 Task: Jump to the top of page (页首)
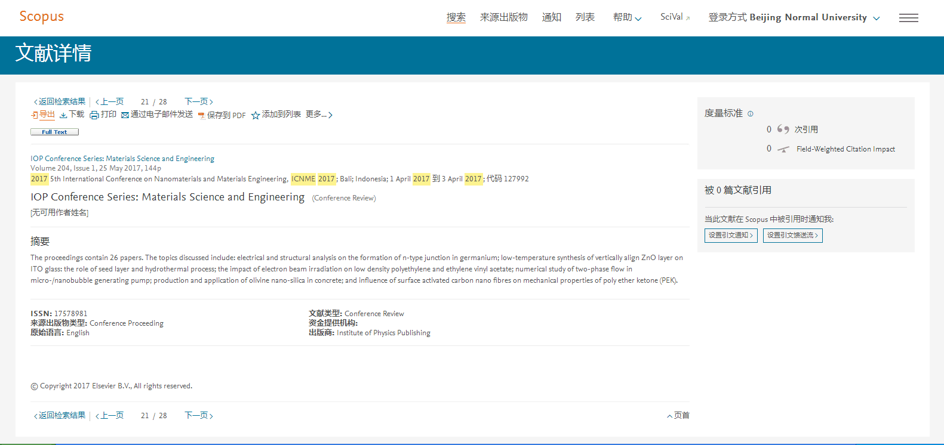[x=678, y=415]
